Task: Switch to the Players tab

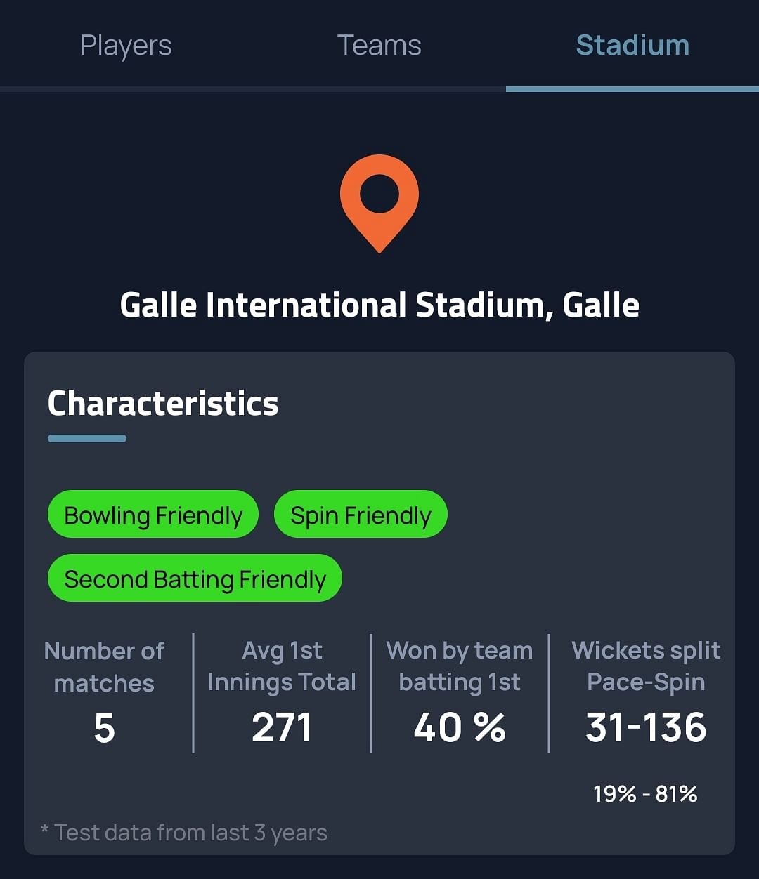Action: (x=126, y=46)
